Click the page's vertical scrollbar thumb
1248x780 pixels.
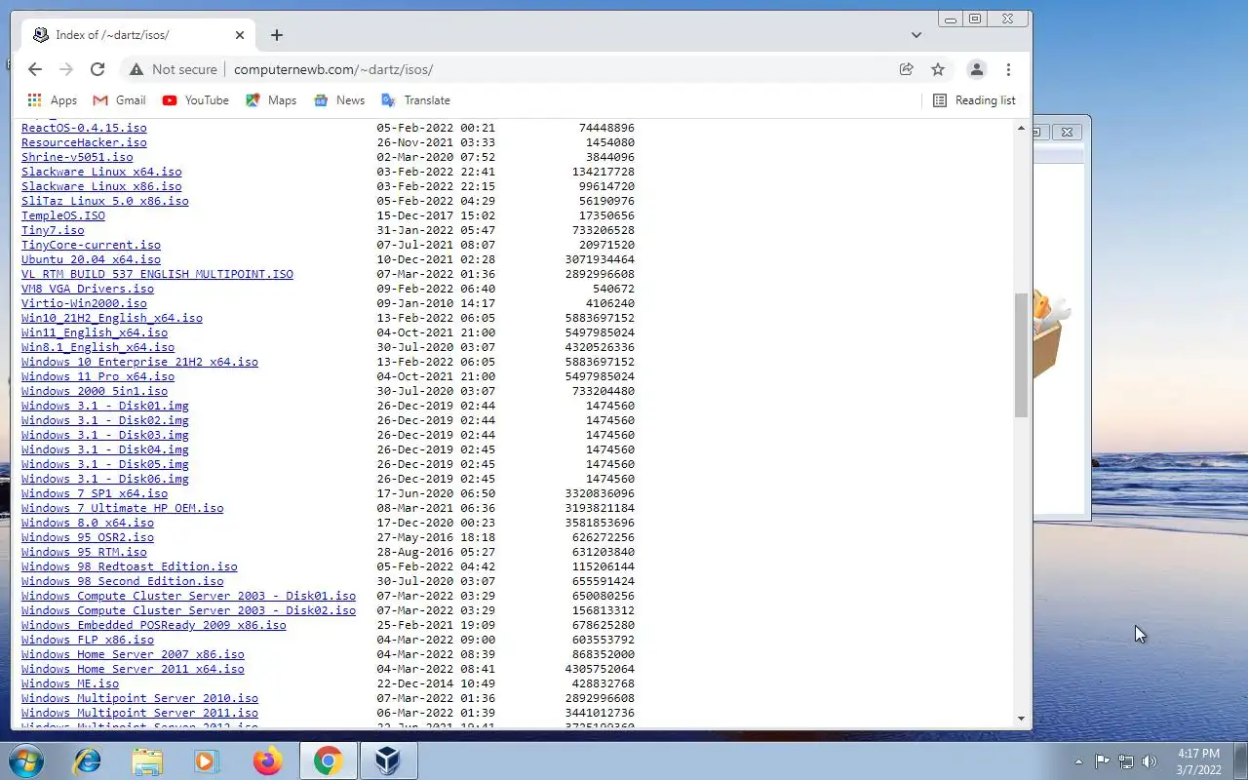tap(1022, 355)
